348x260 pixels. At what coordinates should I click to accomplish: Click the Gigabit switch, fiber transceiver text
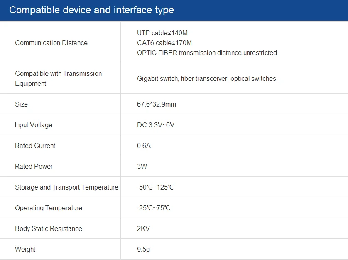(206, 78)
